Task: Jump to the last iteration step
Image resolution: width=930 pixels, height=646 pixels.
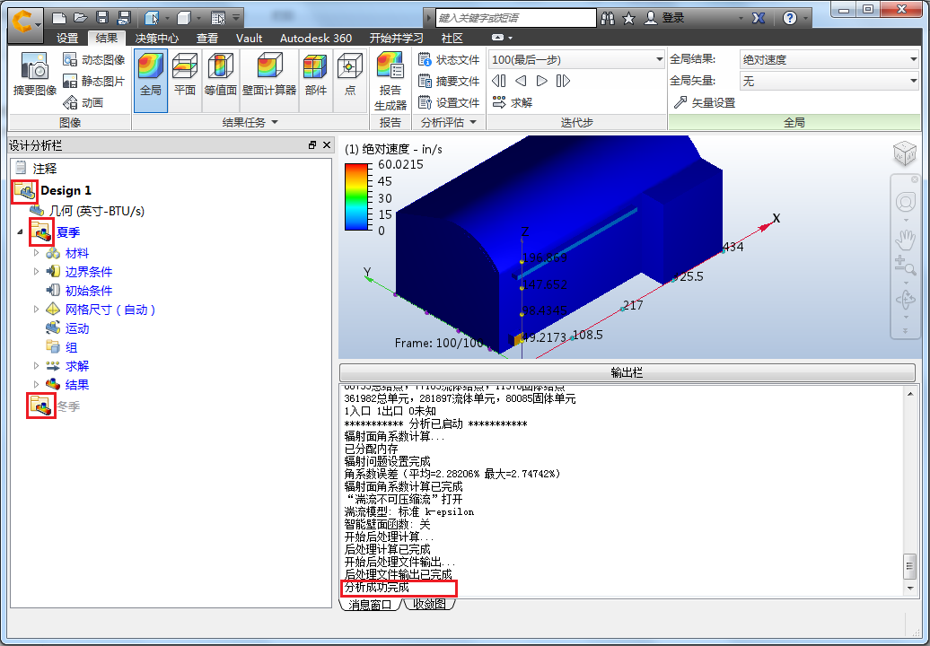Action: [x=563, y=81]
